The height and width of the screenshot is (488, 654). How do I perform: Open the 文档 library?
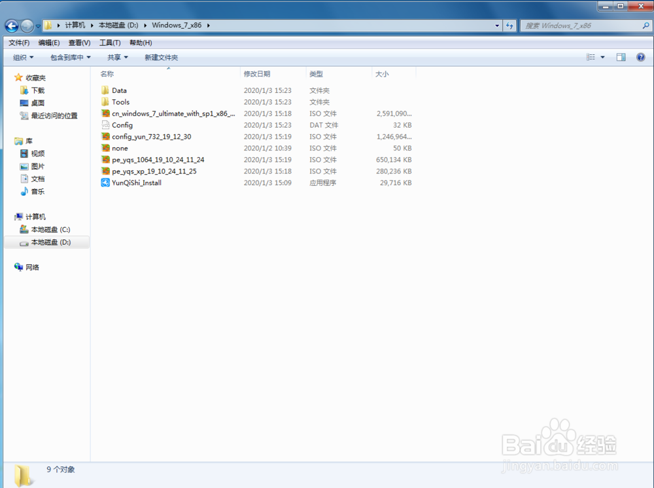pyautogui.click(x=37, y=179)
